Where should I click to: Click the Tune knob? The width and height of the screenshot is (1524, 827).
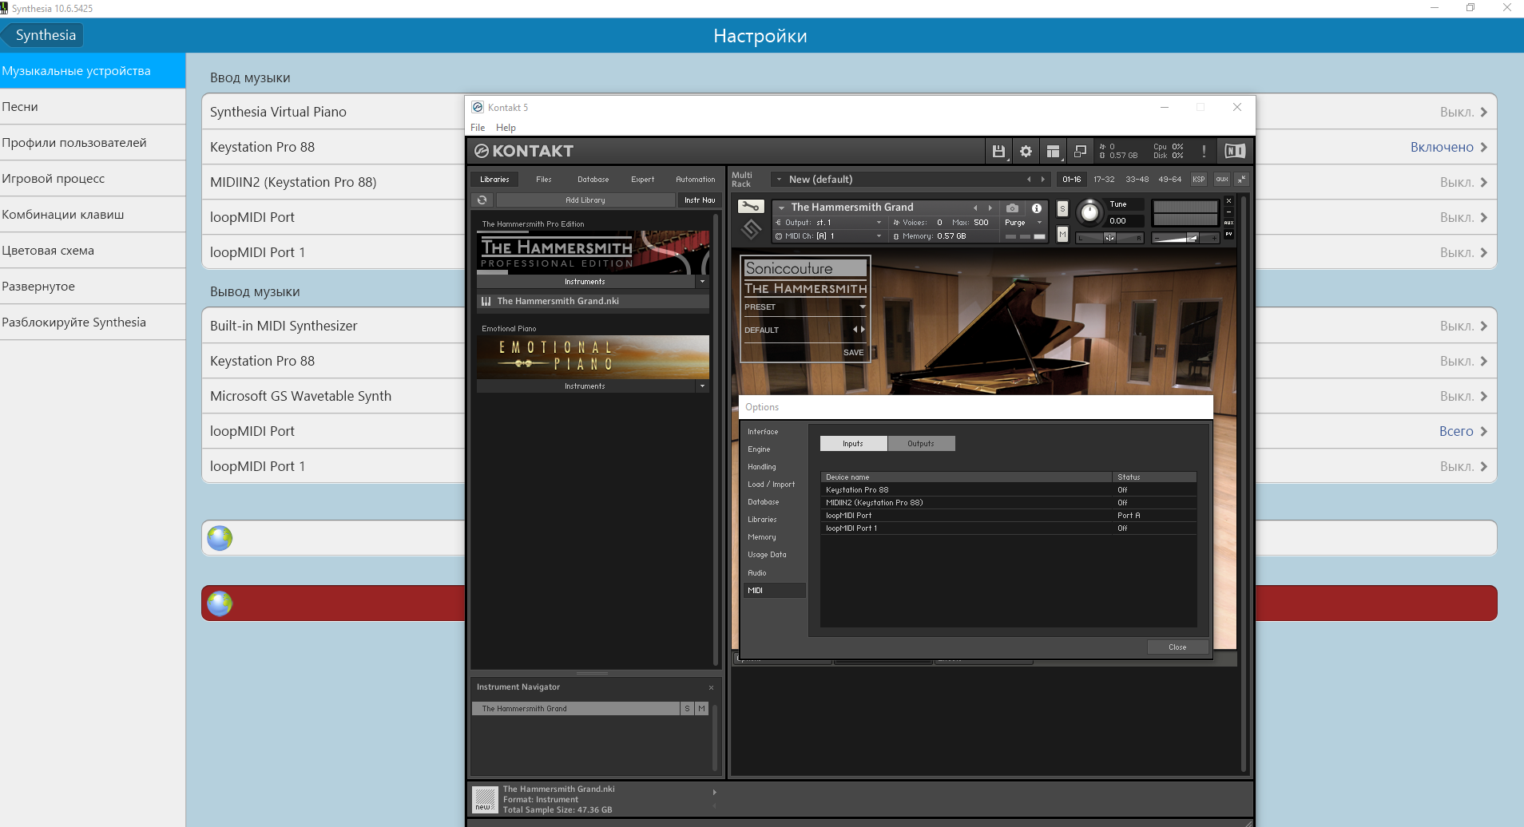click(1089, 213)
